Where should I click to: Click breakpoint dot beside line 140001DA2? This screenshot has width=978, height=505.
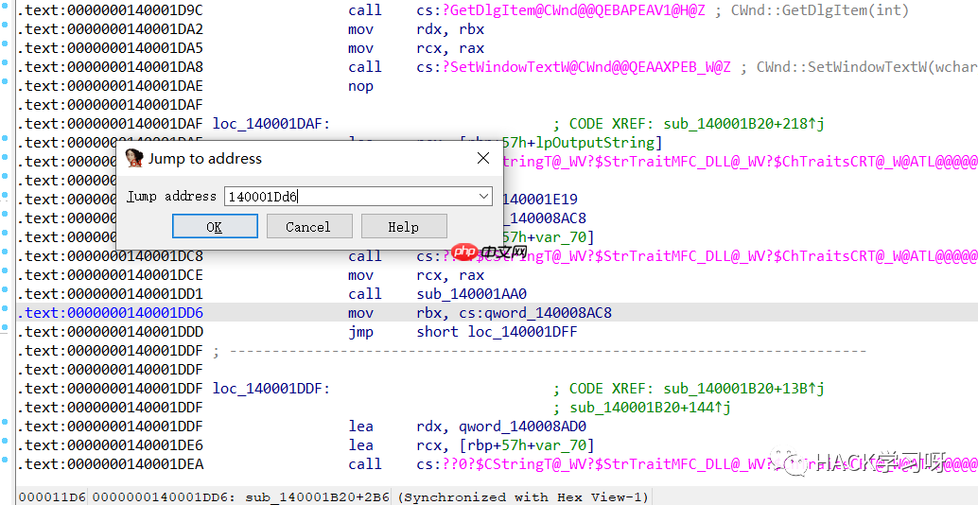click(5, 25)
